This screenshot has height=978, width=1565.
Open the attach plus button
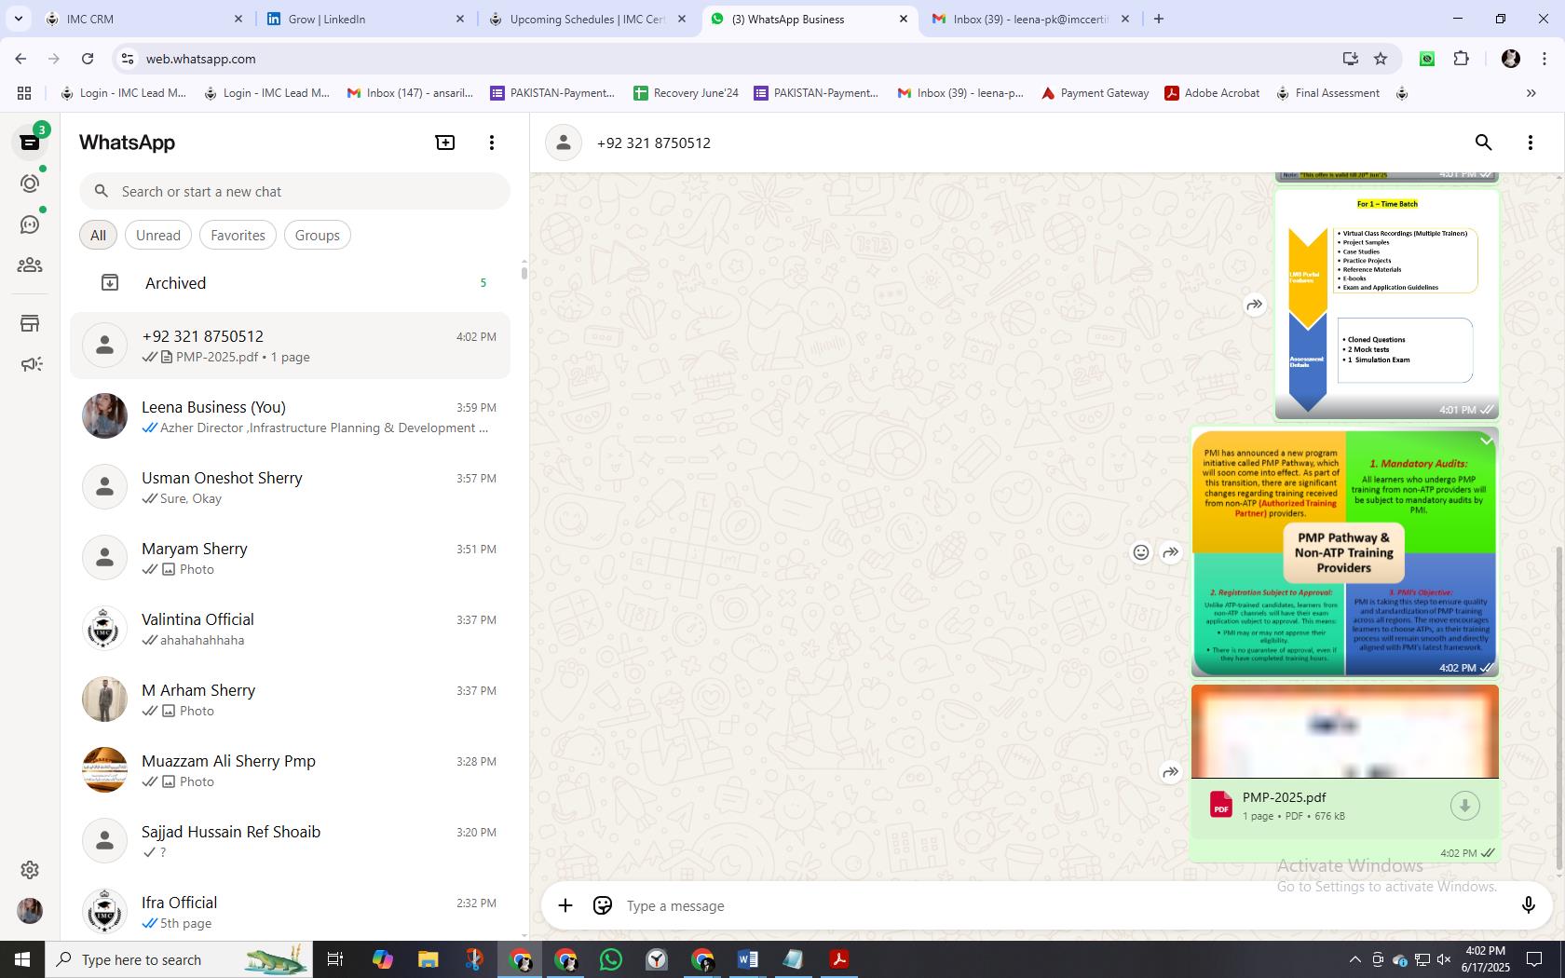coord(565,905)
